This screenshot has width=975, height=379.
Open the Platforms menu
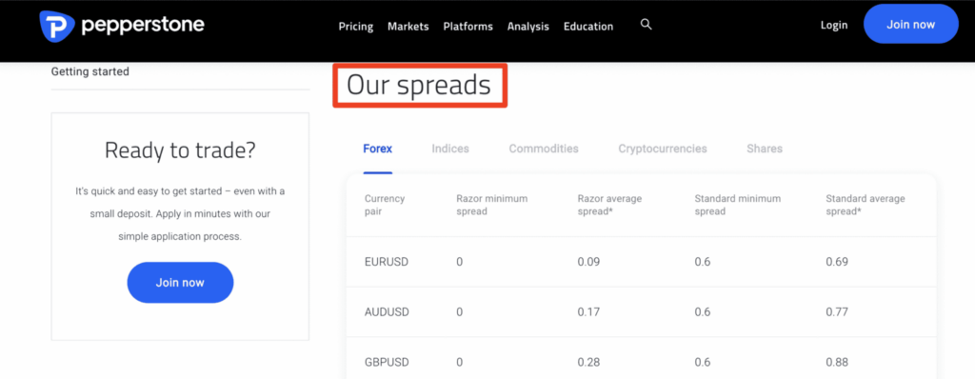click(468, 26)
